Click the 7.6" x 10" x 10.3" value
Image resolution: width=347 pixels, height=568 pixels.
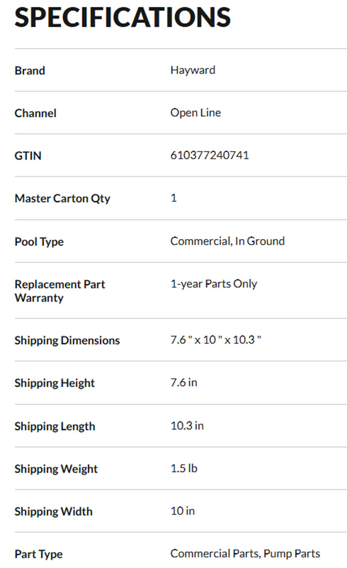[x=216, y=340]
